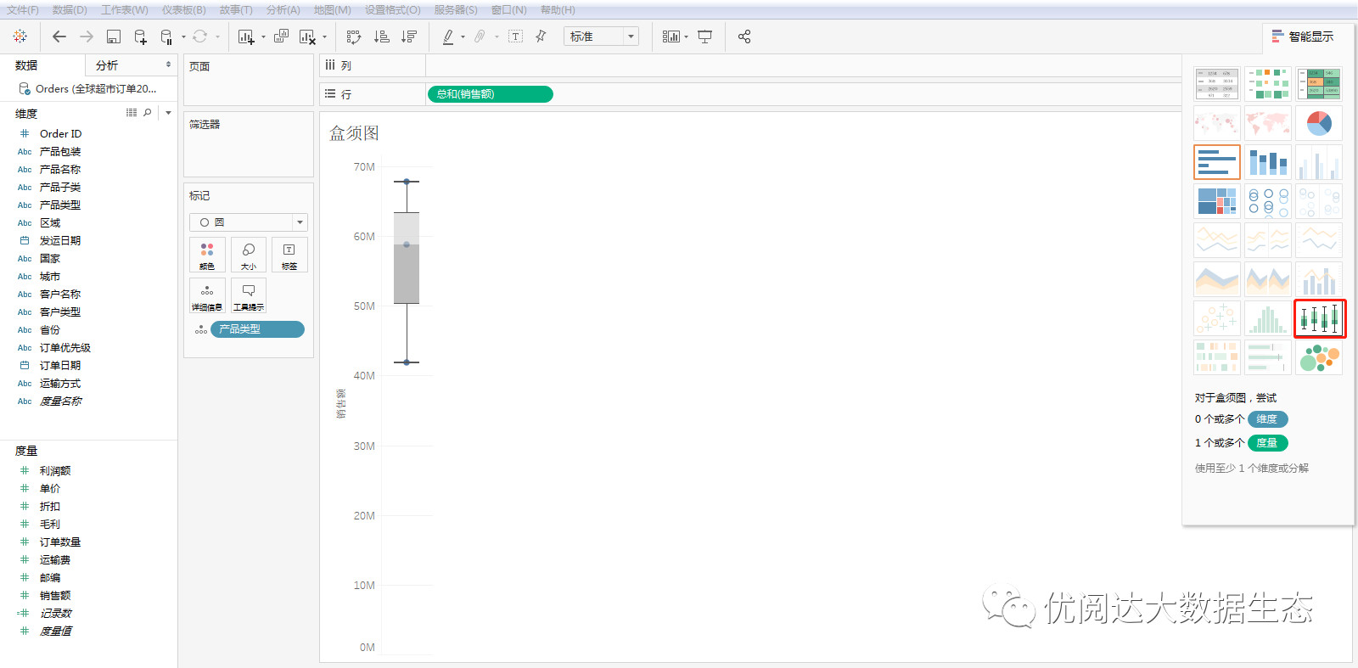Select the 订单日期 dimension field
Image resolution: width=1358 pixels, height=668 pixels.
coord(60,365)
